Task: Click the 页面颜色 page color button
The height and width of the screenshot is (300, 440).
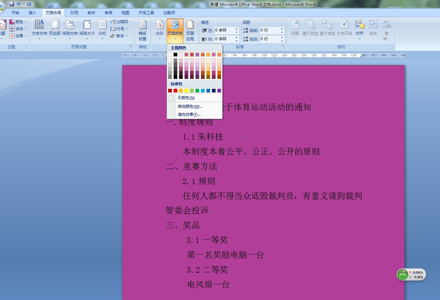Action: [175, 30]
